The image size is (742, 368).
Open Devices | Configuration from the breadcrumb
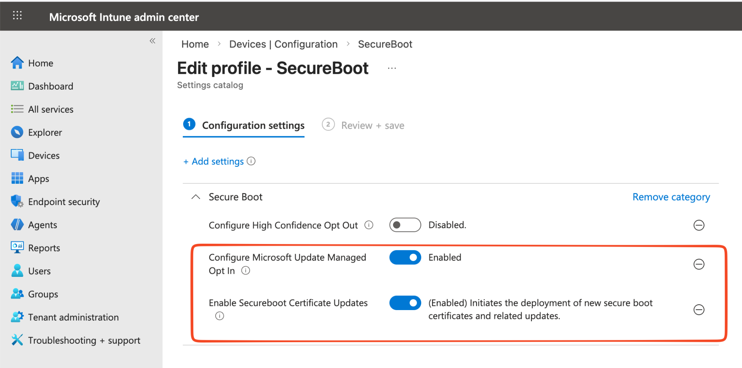pos(283,44)
